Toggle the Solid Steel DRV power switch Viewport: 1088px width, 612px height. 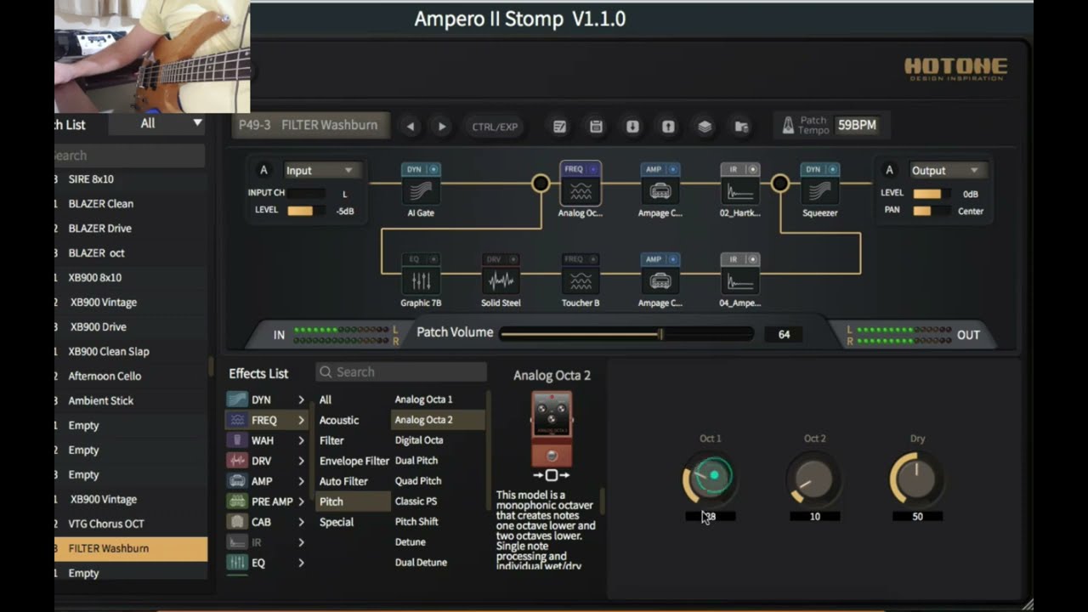pos(513,259)
